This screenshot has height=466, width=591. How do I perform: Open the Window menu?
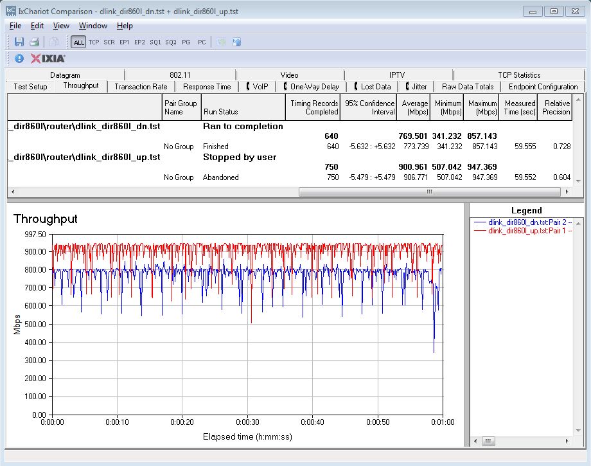(x=93, y=26)
